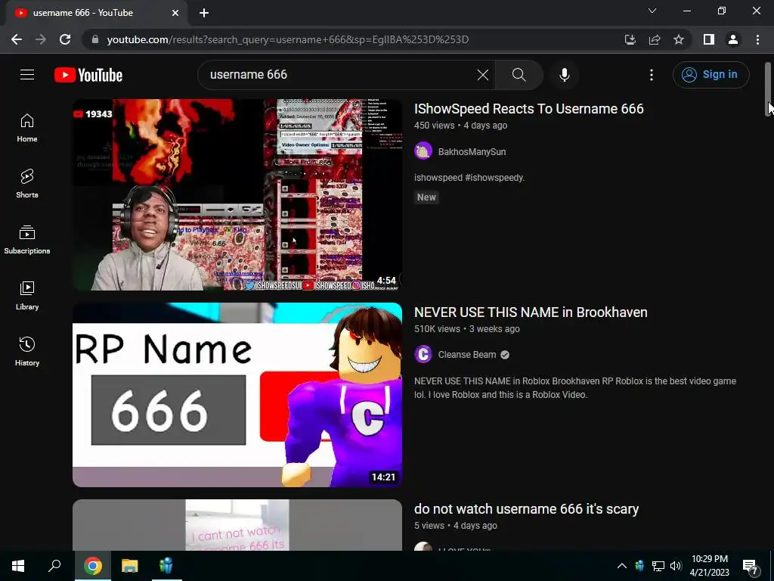Open Shorts in the sidebar
774x581 pixels.
pos(27,184)
